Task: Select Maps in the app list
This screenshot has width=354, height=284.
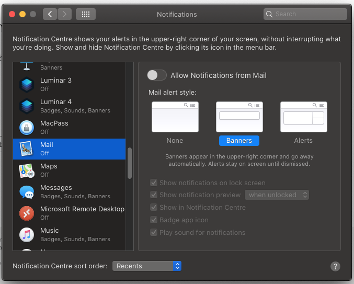Action: pos(70,171)
